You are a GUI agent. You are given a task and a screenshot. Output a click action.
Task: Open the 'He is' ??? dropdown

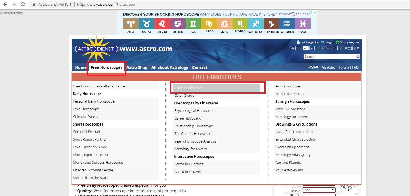coord(319,190)
